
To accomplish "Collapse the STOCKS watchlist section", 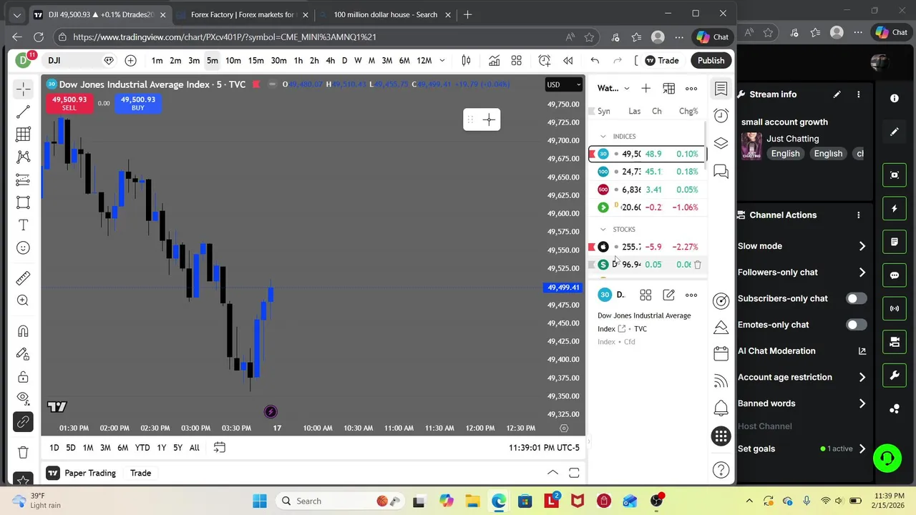I will coord(603,230).
